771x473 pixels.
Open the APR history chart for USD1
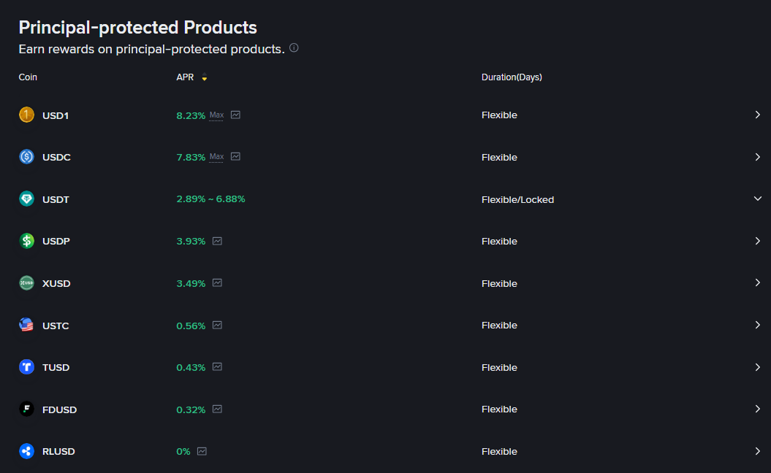(235, 115)
